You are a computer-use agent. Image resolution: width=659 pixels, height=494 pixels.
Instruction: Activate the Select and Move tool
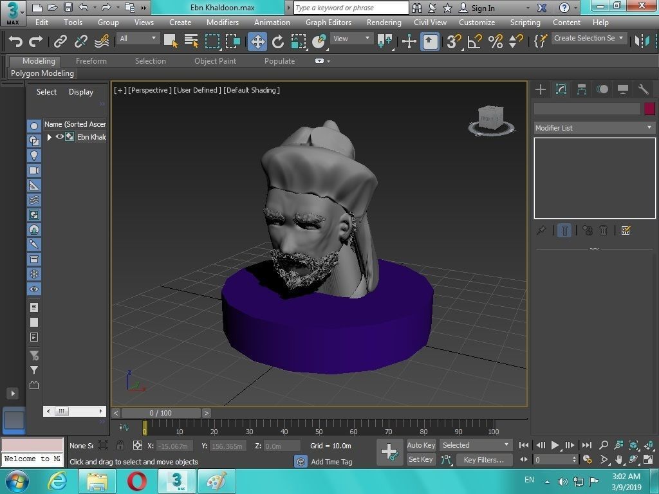257,41
